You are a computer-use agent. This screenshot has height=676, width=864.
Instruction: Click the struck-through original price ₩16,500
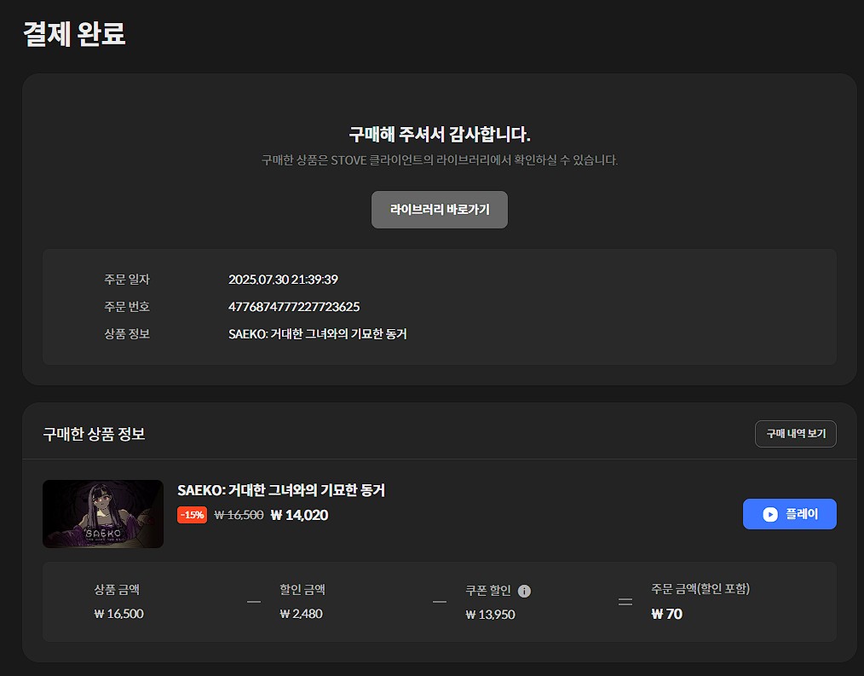239,515
